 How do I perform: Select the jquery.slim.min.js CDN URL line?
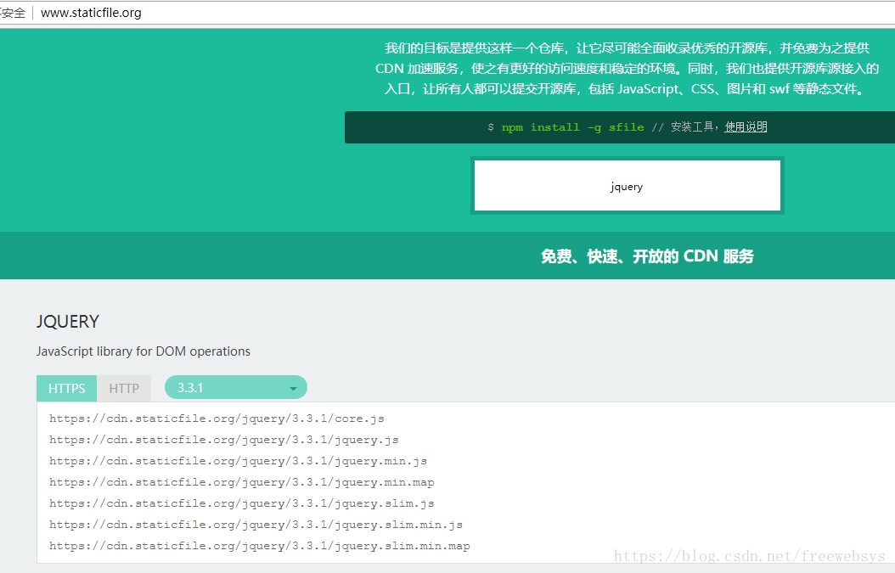point(256,525)
